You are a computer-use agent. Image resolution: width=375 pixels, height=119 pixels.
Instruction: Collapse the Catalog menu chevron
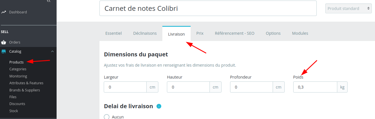pyautogui.click(x=52, y=52)
